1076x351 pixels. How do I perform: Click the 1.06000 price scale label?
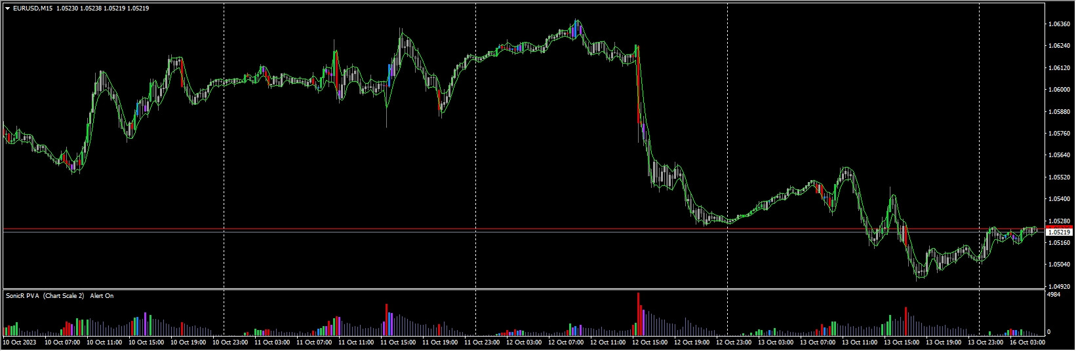point(1059,90)
